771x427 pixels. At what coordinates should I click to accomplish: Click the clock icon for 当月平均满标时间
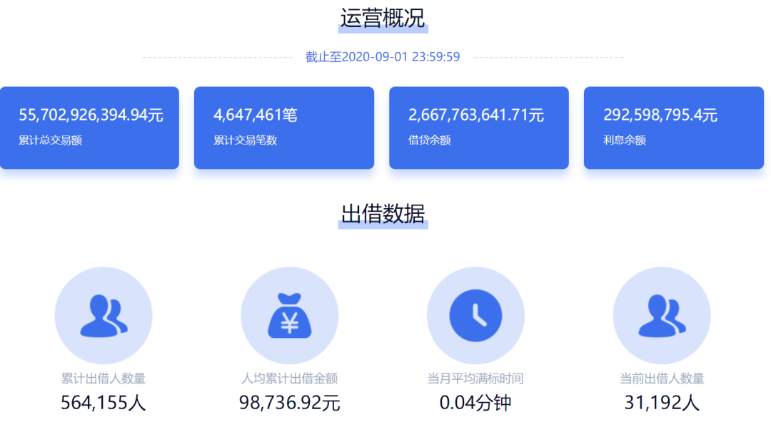click(475, 316)
